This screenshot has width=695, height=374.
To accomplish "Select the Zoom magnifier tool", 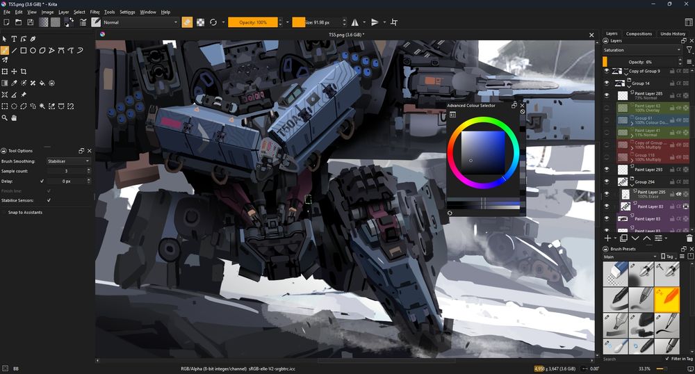I will (x=4, y=118).
